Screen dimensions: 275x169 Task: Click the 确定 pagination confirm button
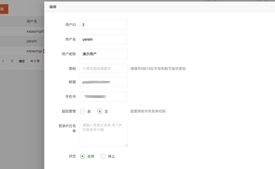coord(22,61)
